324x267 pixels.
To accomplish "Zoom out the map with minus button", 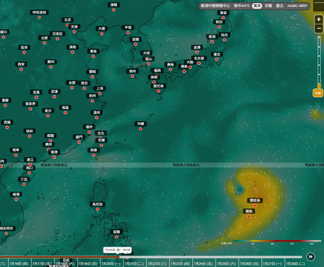I will coord(319,28).
